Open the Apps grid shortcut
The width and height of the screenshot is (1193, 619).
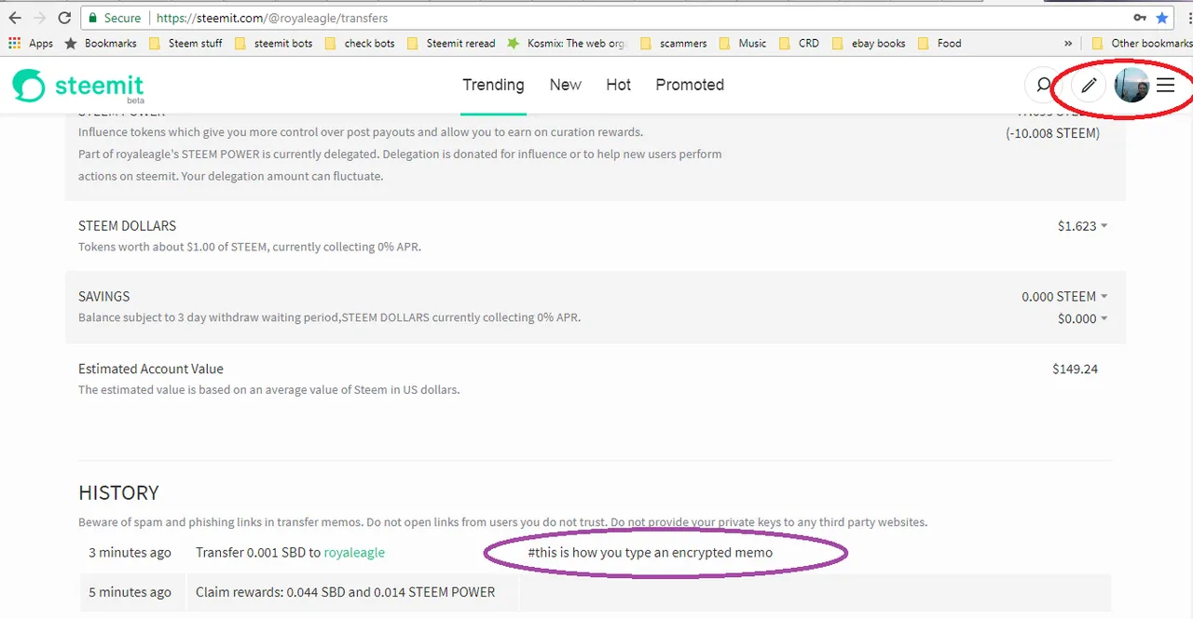pyautogui.click(x=31, y=43)
